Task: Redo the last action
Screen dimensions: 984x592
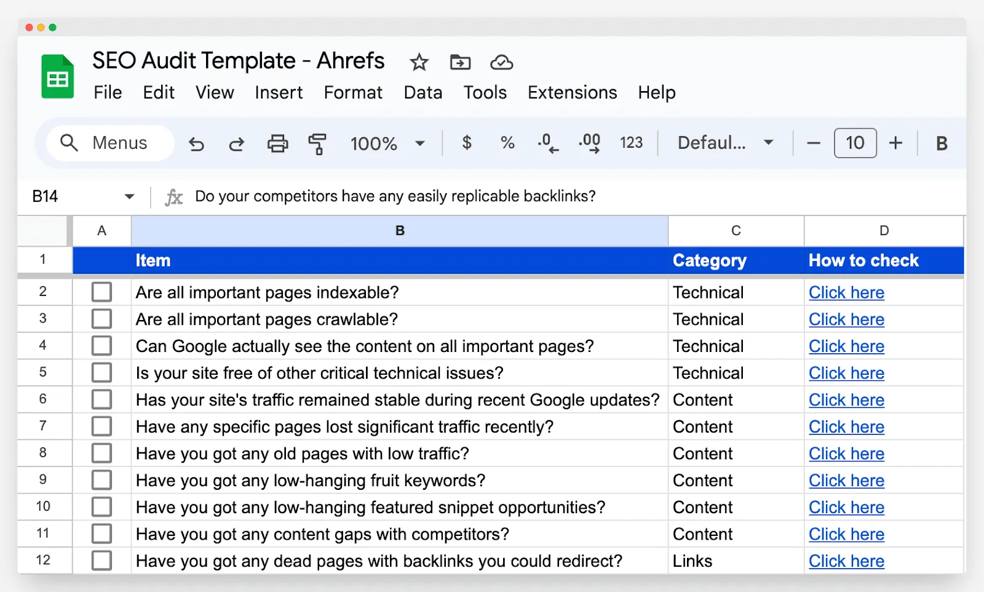Action: tap(236, 143)
